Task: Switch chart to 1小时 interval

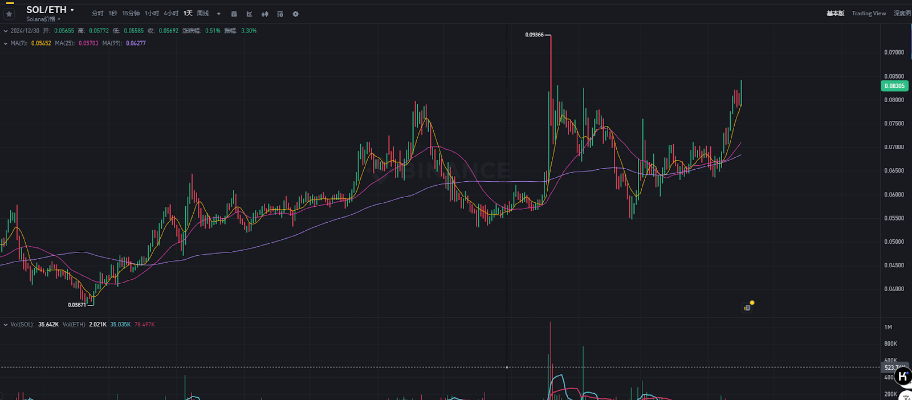Action: pos(152,14)
